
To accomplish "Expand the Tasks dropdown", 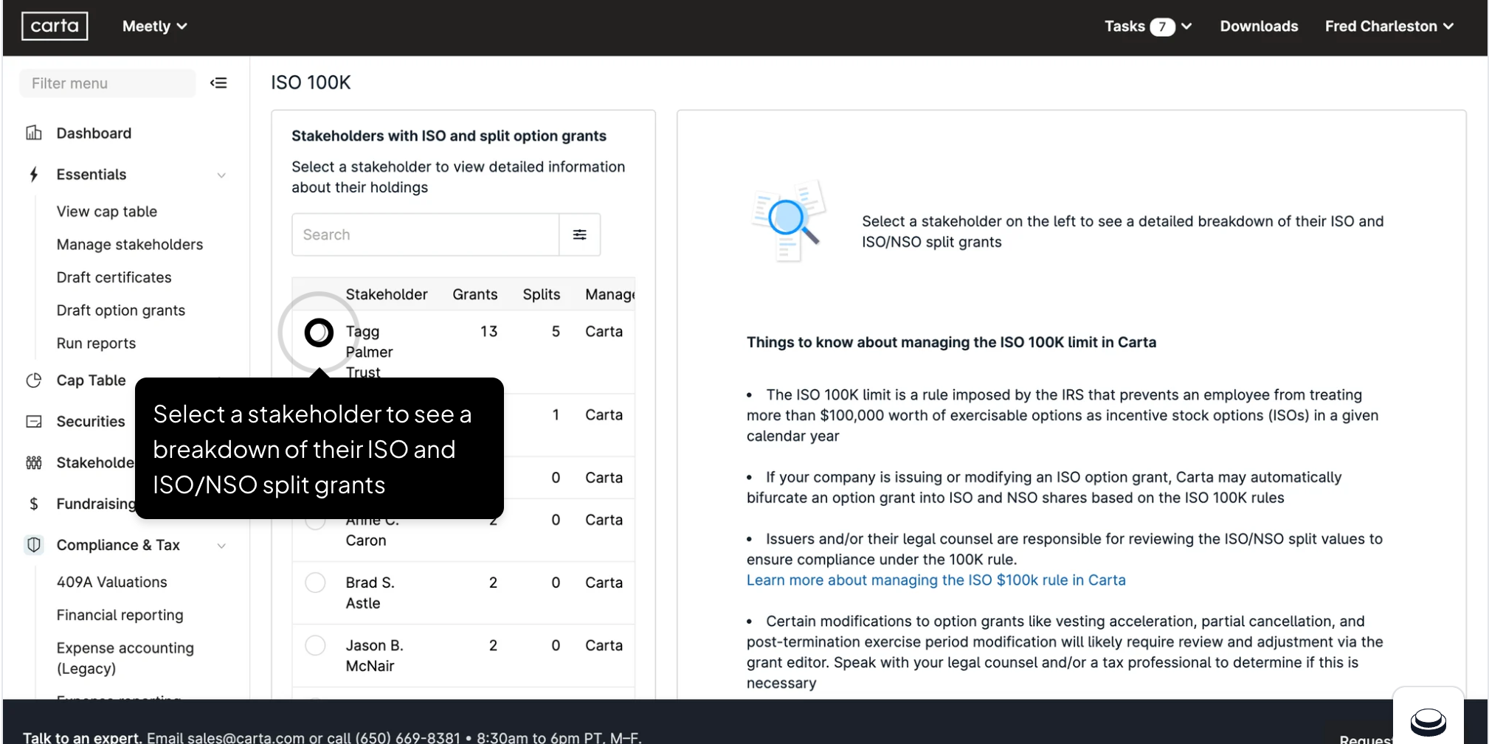I will (x=1148, y=27).
